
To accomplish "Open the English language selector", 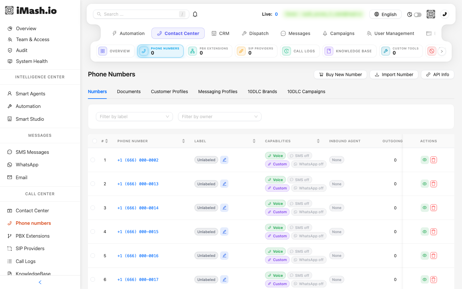I will click(x=385, y=14).
